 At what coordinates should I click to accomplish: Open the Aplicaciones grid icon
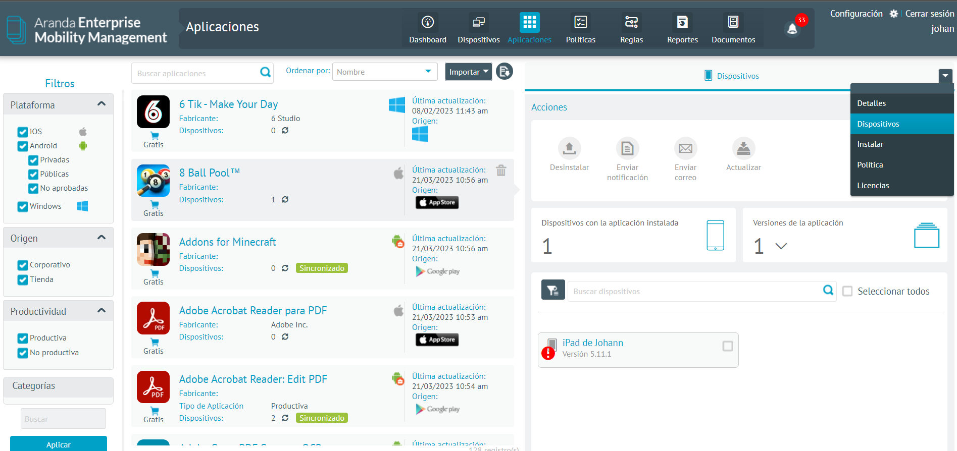(529, 22)
